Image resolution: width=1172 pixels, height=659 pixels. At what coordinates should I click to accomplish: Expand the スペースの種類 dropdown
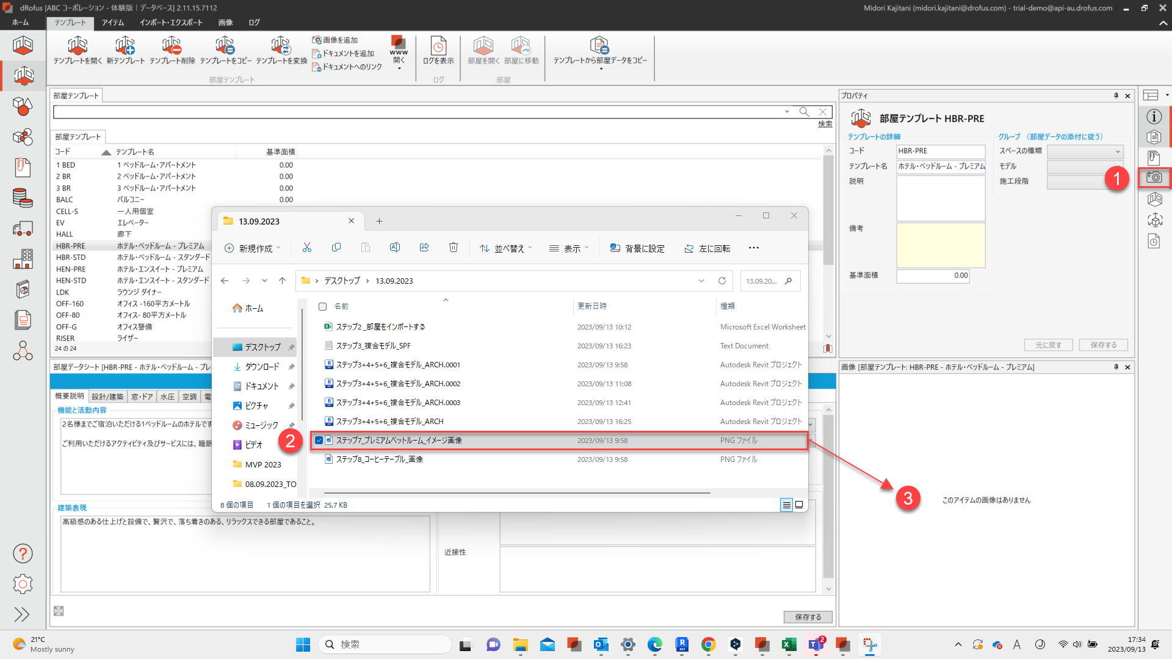[1085, 151]
